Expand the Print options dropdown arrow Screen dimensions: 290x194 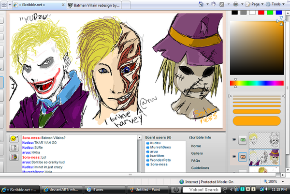pyautogui.click(x=242, y=4)
